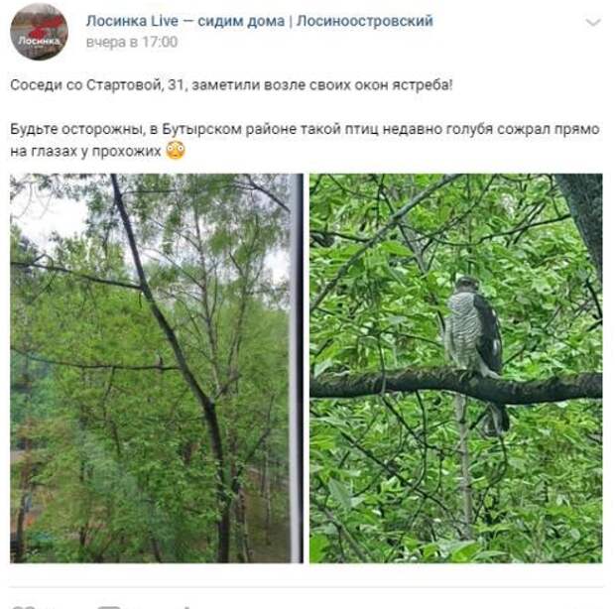Viewport: 615px width, 609px height.
Task: Click the warning text mentioning Бутырском районе
Action: pos(305,140)
